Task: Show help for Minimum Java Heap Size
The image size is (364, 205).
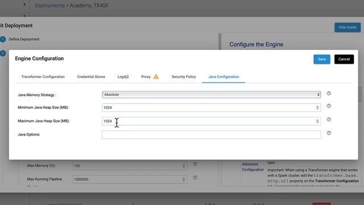Action: [329, 106]
